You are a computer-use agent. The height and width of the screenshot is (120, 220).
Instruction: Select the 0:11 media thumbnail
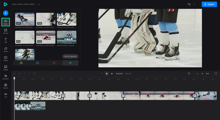coord(25,37)
